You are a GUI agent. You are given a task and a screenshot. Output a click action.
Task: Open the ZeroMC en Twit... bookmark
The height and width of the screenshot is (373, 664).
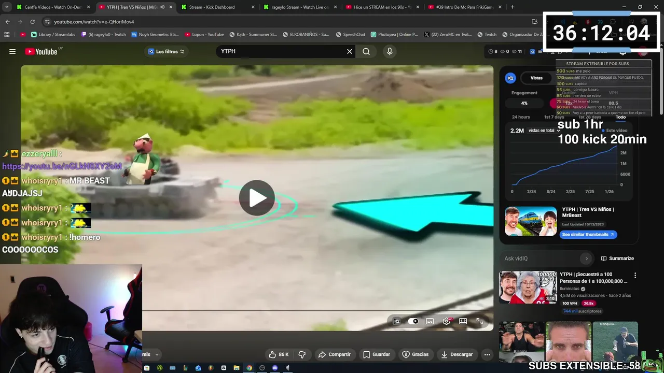[x=447, y=35]
